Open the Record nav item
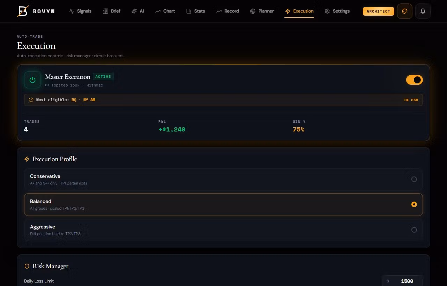This screenshot has width=447, height=286. coord(228,11)
